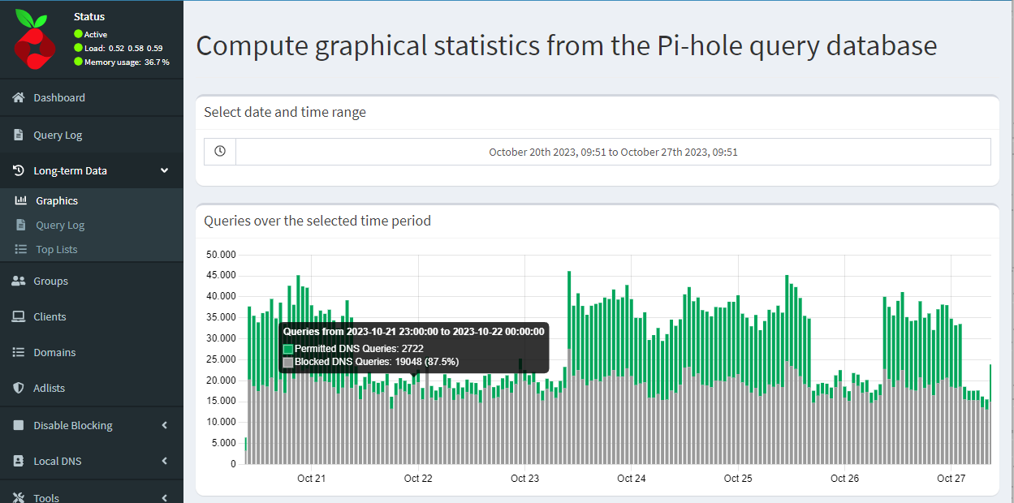The height and width of the screenshot is (503, 1014).
Task: Click the 25.000 y-axis label
Action: tap(221, 359)
